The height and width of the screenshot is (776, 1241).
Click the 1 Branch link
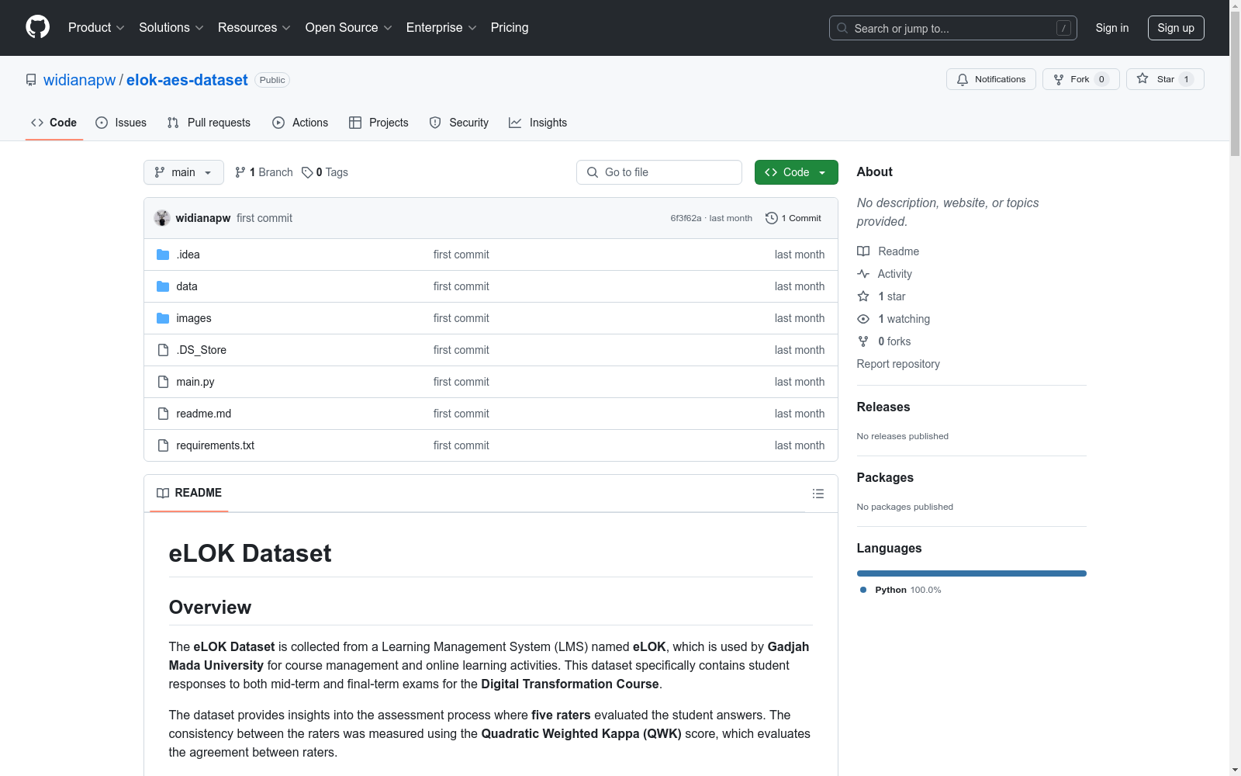click(264, 172)
